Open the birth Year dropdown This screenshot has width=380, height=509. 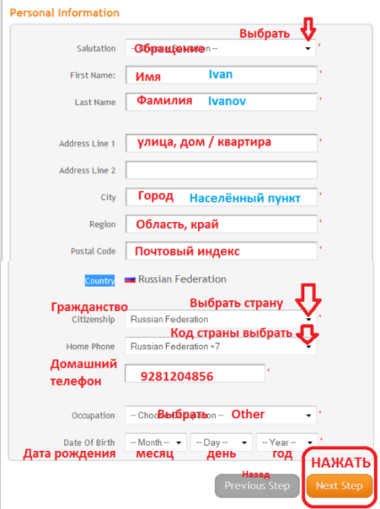pyautogui.click(x=286, y=442)
